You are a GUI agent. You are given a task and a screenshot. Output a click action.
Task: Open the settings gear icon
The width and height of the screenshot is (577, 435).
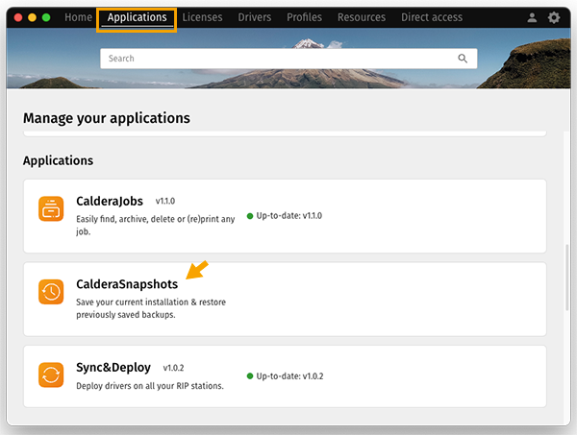click(x=554, y=17)
